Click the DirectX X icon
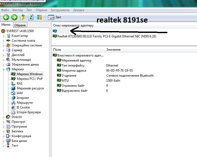The height and width of the screenshot is (157, 197). coord(8,117)
